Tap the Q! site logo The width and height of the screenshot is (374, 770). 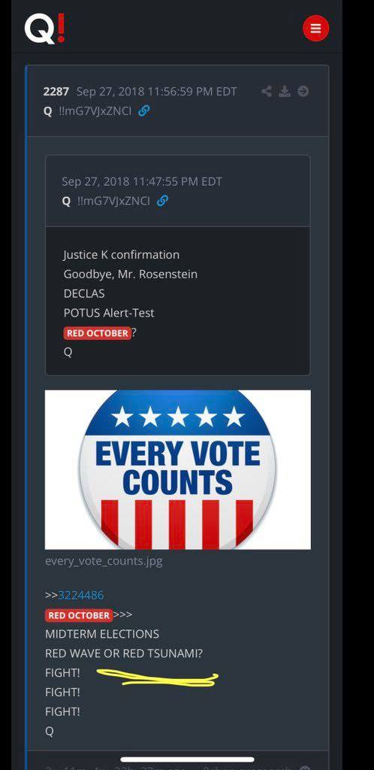[x=44, y=29]
